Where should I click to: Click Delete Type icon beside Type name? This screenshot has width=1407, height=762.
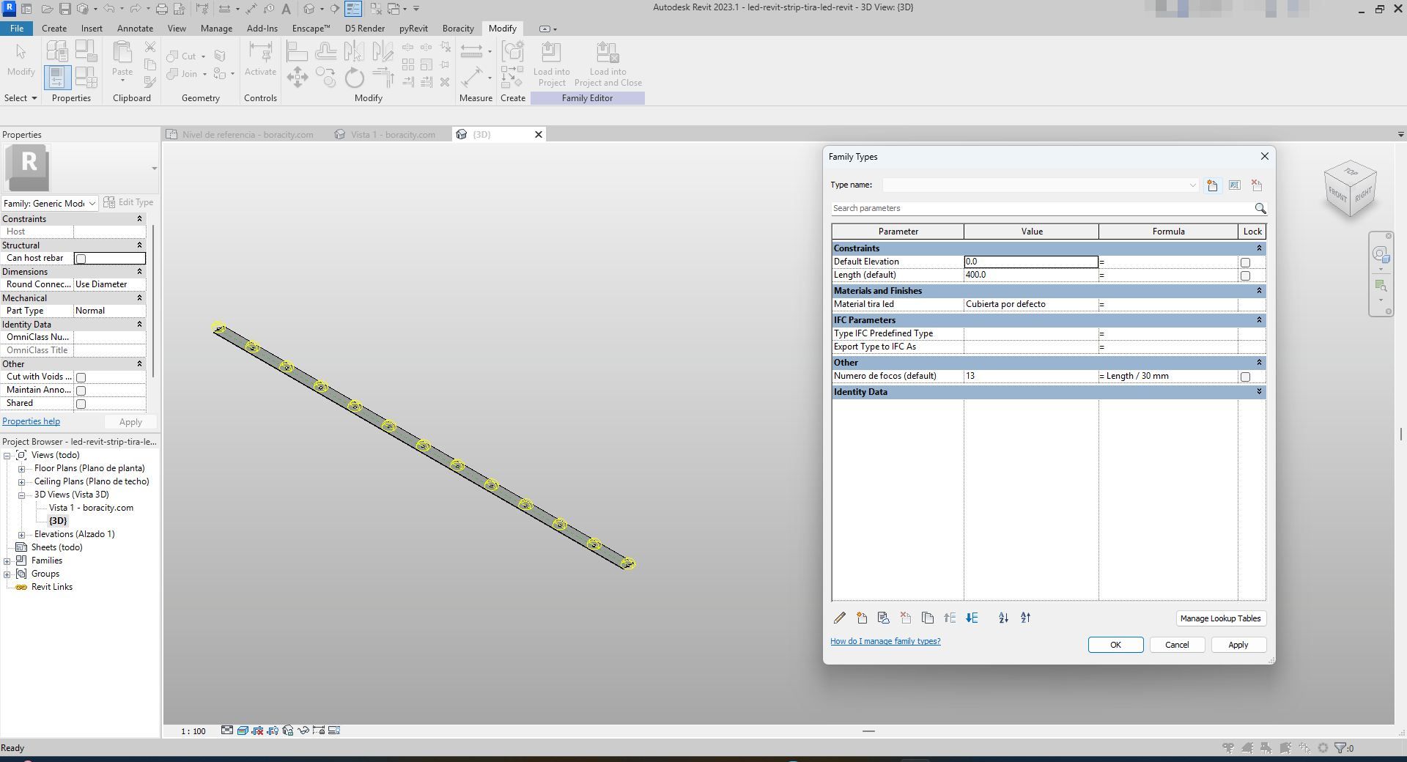point(1256,185)
